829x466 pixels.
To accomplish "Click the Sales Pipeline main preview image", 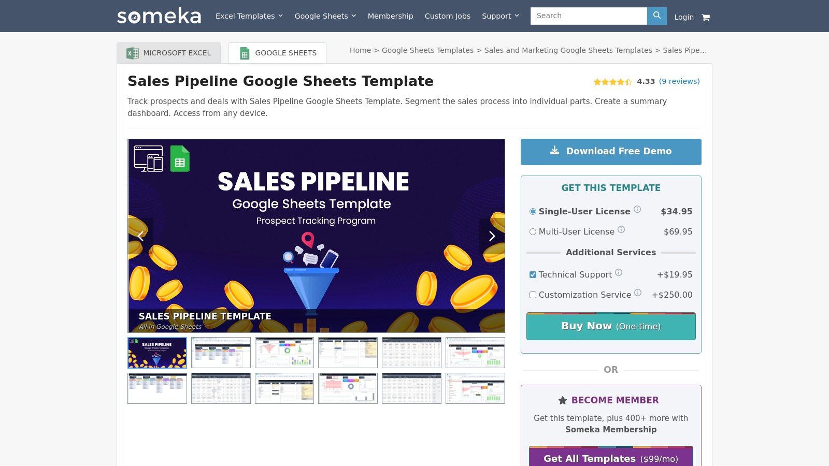I will point(317,236).
